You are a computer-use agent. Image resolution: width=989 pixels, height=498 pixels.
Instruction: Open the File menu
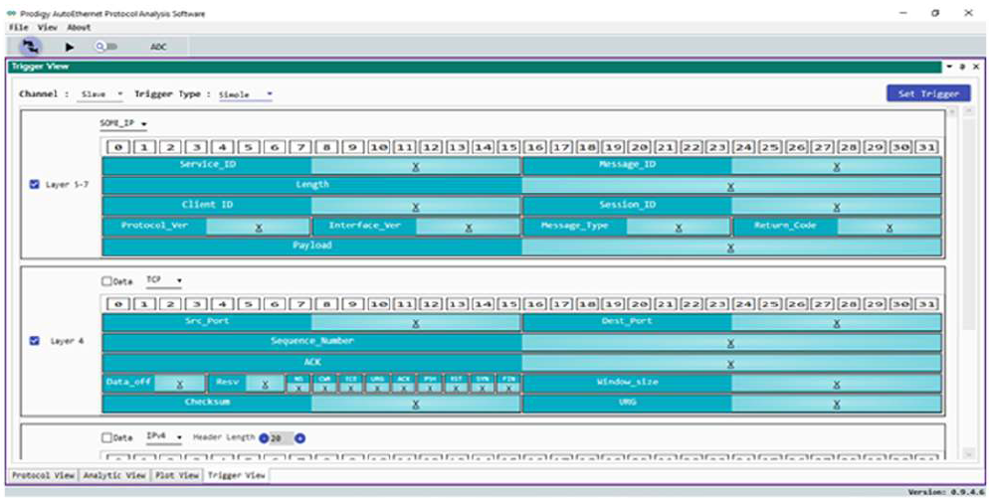[x=18, y=28]
